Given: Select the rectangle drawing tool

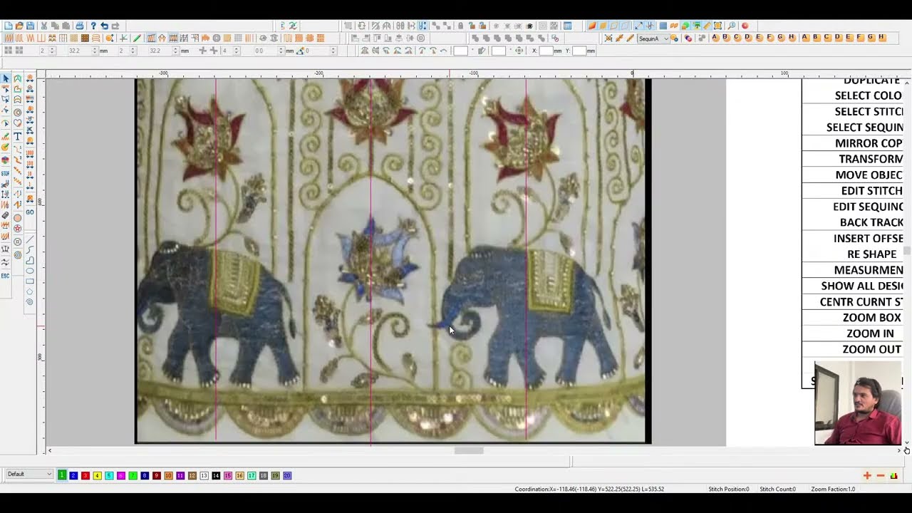Looking at the screenshot, I should (x=30, y=281).
